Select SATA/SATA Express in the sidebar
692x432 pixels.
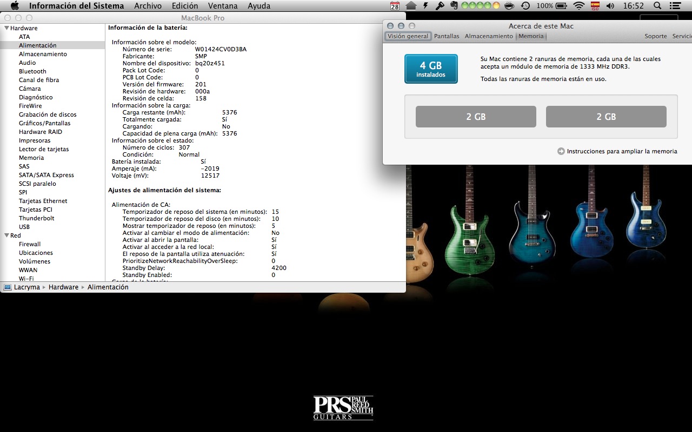[46, 175]
